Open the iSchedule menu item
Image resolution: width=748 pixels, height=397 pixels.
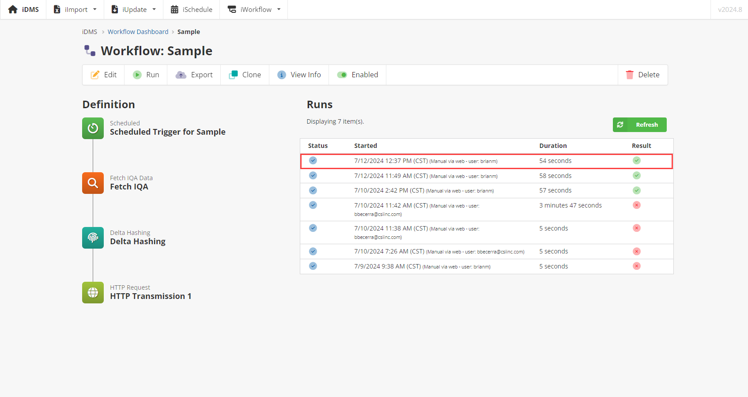[x=191, y=9]
